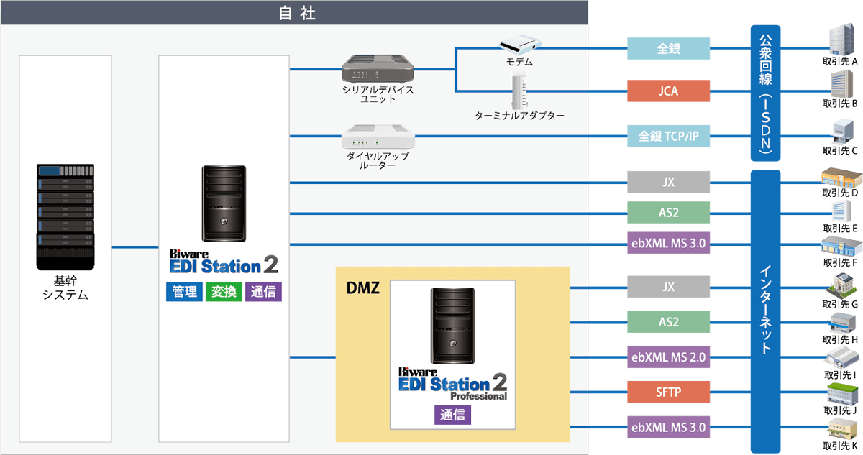This screenshot has width=863, height=455.
Task: Click the modem device icon
Action: click(x=519, y=45)
